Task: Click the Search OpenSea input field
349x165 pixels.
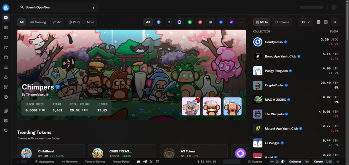Action: pyautogui.click(x=57, y=7)
